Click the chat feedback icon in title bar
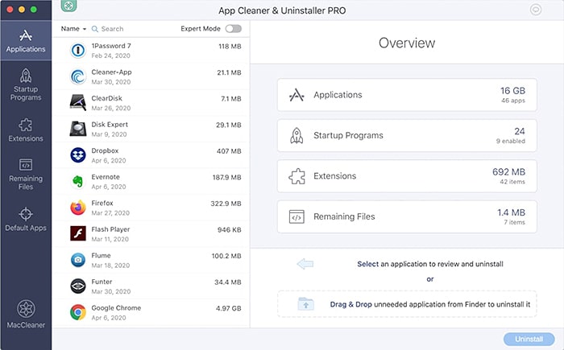 pyautogui.click(x=536, y=10)
